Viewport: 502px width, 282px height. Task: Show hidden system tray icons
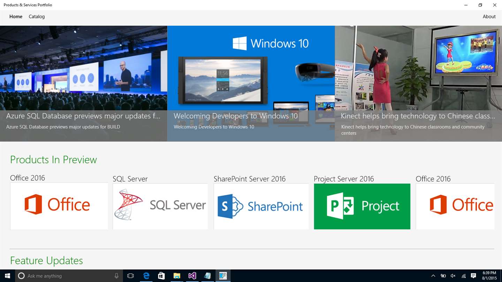pyautogui.click(x=433, y=276)
